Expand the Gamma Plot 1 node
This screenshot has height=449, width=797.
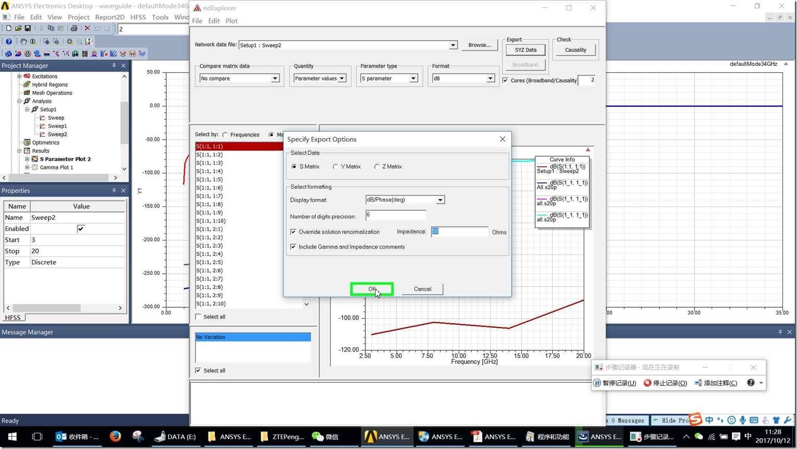[x=27, y=167]
